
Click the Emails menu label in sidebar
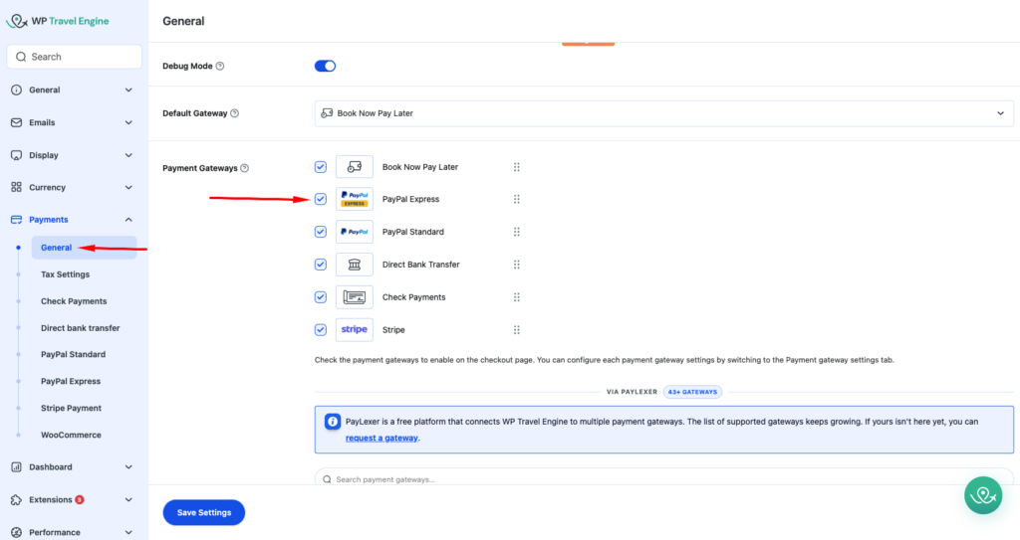(42, 122)
